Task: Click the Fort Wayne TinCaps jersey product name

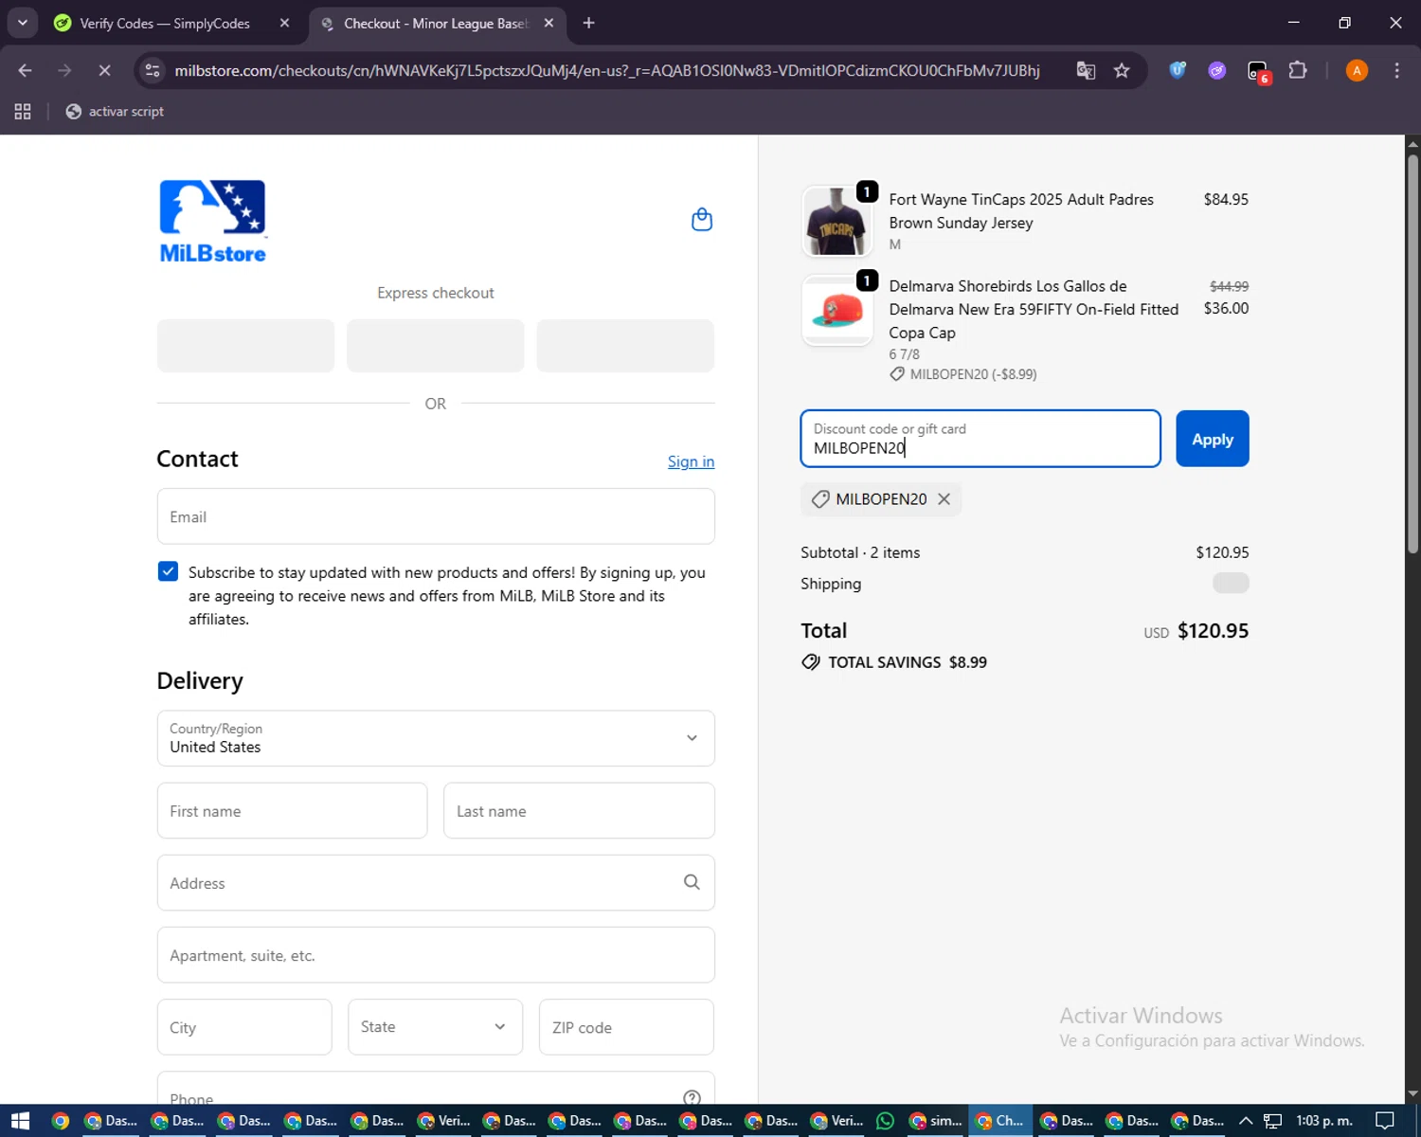Action: tap(1021, 211)
